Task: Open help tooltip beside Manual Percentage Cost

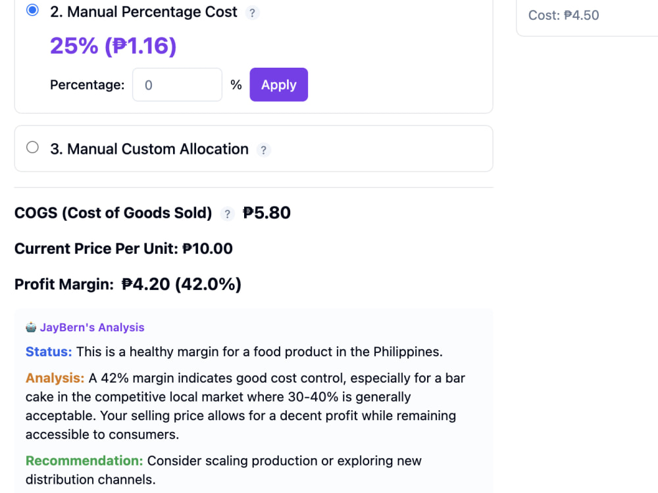Action: (252, 13)
